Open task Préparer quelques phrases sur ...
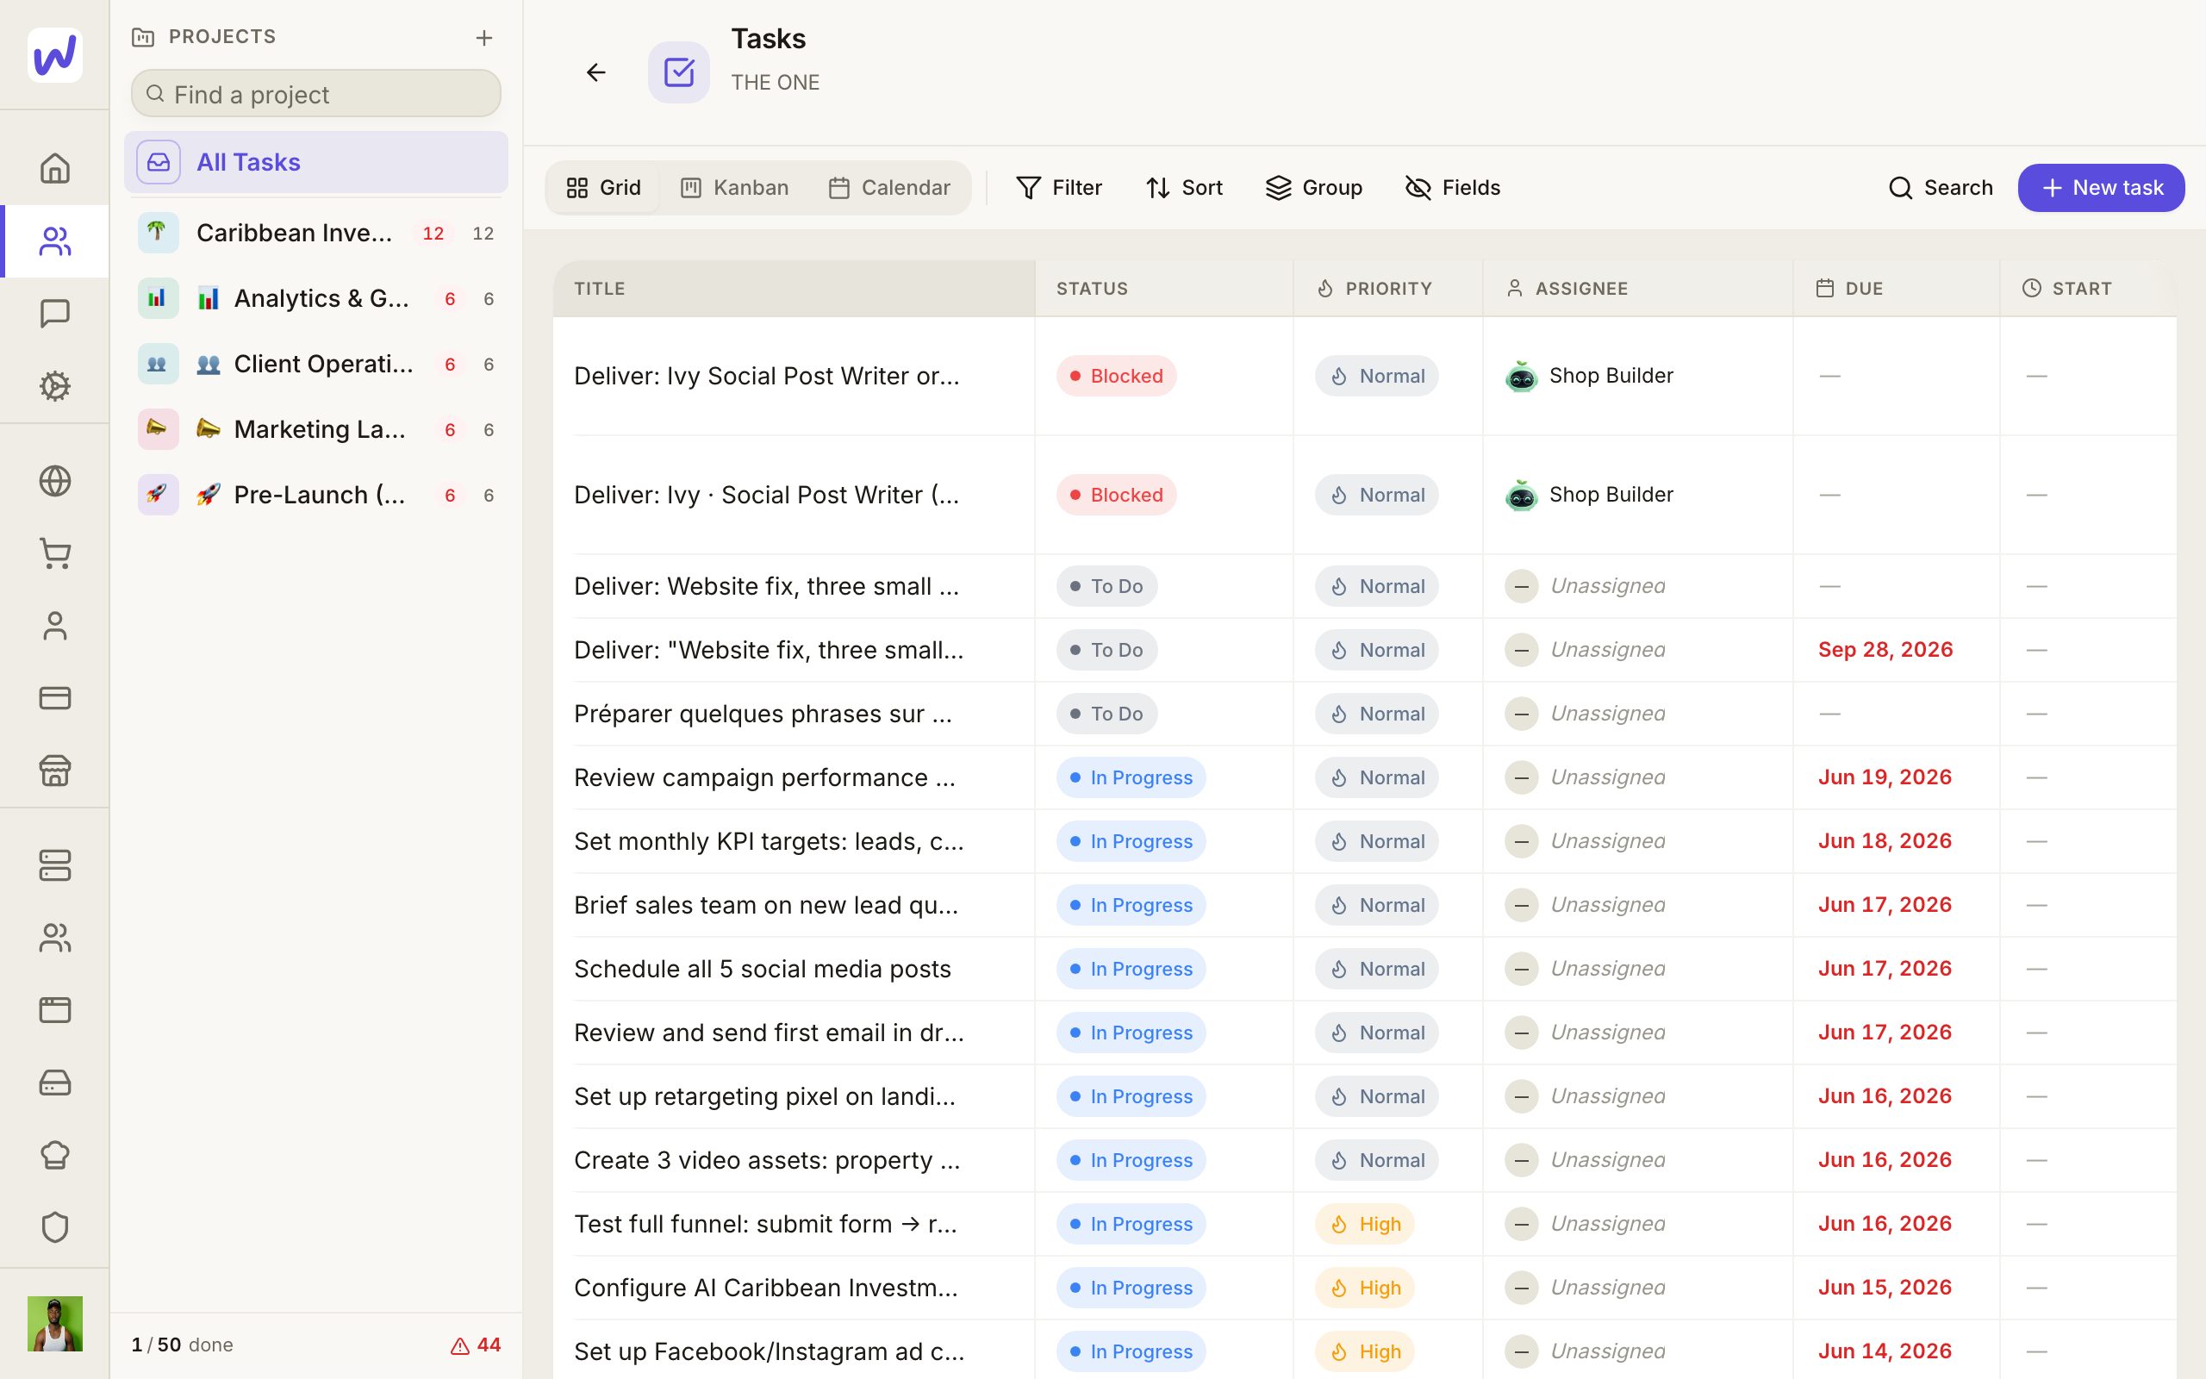Screen dimensions: 2206x1379 tap(763, 714)
